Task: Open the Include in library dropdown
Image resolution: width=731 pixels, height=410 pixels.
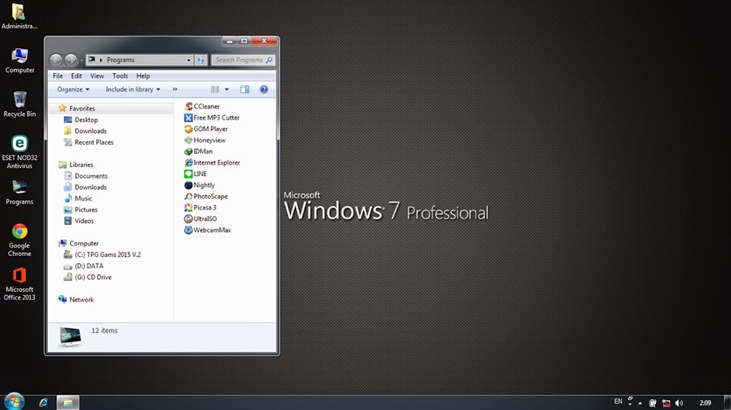Action: click(x=132, y=89)
